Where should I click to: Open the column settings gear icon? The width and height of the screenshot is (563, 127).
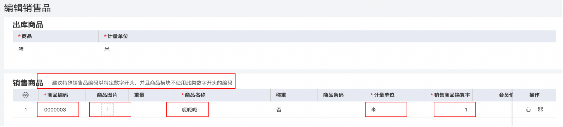25,95
